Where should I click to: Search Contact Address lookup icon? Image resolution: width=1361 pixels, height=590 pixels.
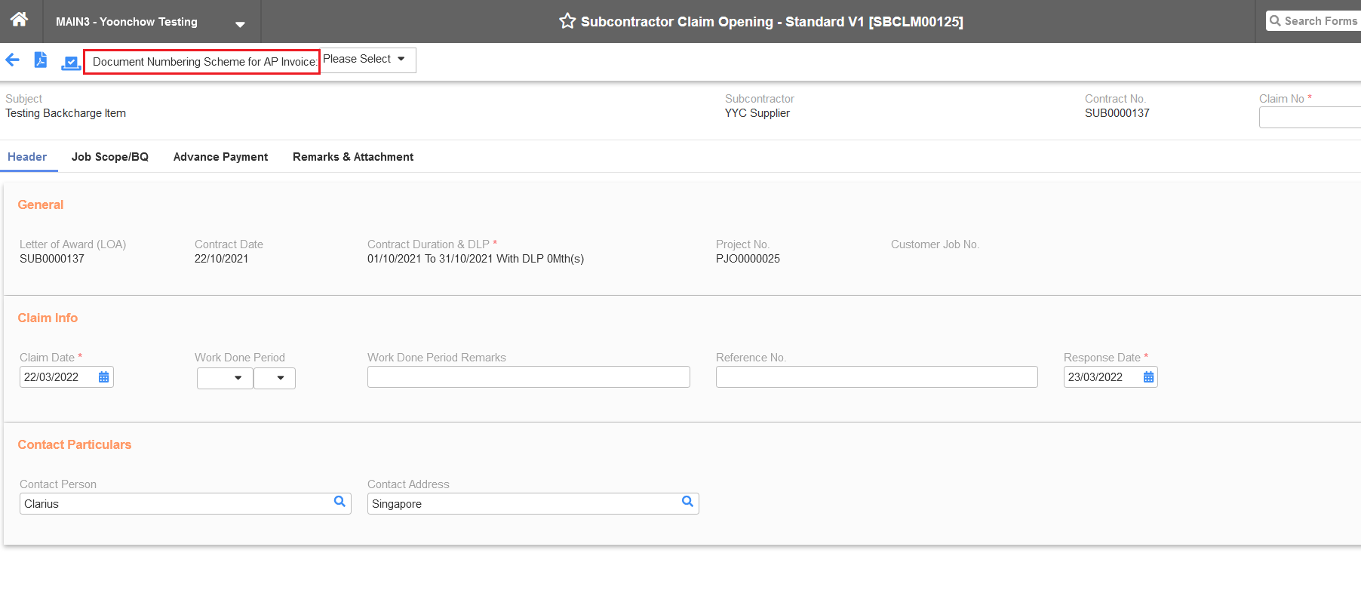click(x=687, y=502)
